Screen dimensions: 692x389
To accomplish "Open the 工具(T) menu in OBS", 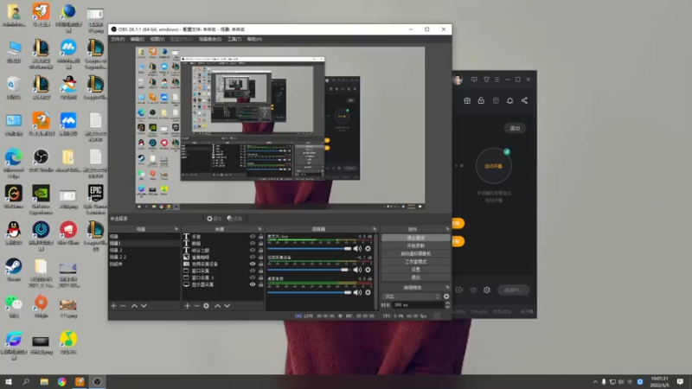I will 234,39.
